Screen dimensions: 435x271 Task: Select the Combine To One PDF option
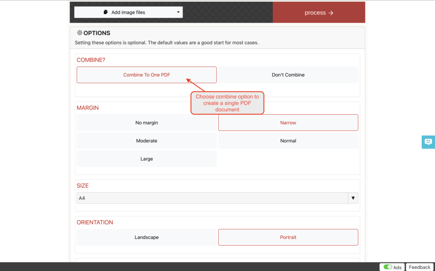tap(147, 75)
